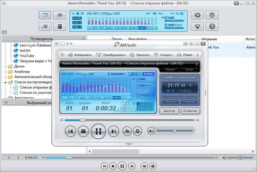Skip to next track in JetAudio player

[x=113, y=131]
